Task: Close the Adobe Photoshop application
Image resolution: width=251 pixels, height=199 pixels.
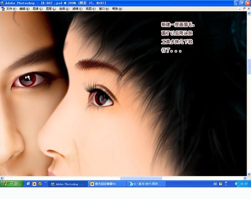Action: pos(248,3)
